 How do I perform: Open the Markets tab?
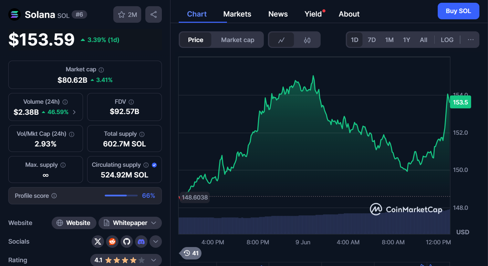click(x=237, y=14)
